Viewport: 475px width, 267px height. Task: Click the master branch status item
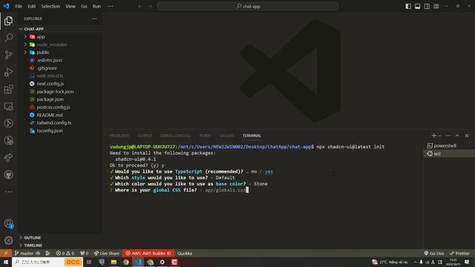click(x=24, y=253)
